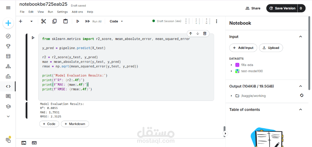The width and height of the screenshot is (312, 147).
Task: Click the Upload button
Action: 271,48
